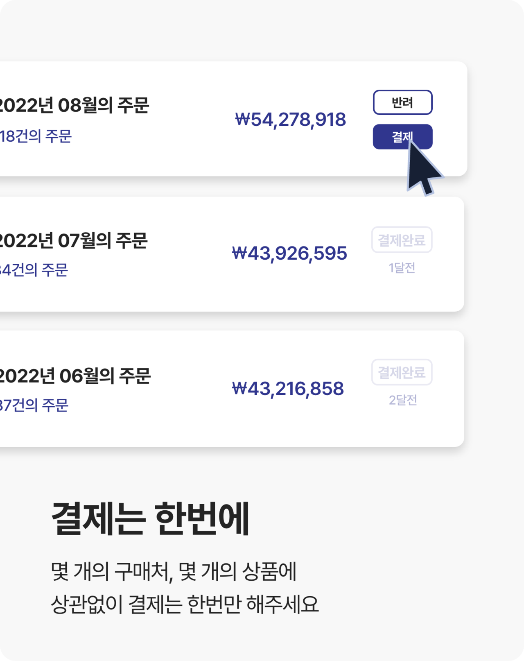Click the 결제는 한번에 heading

[150, 518]
